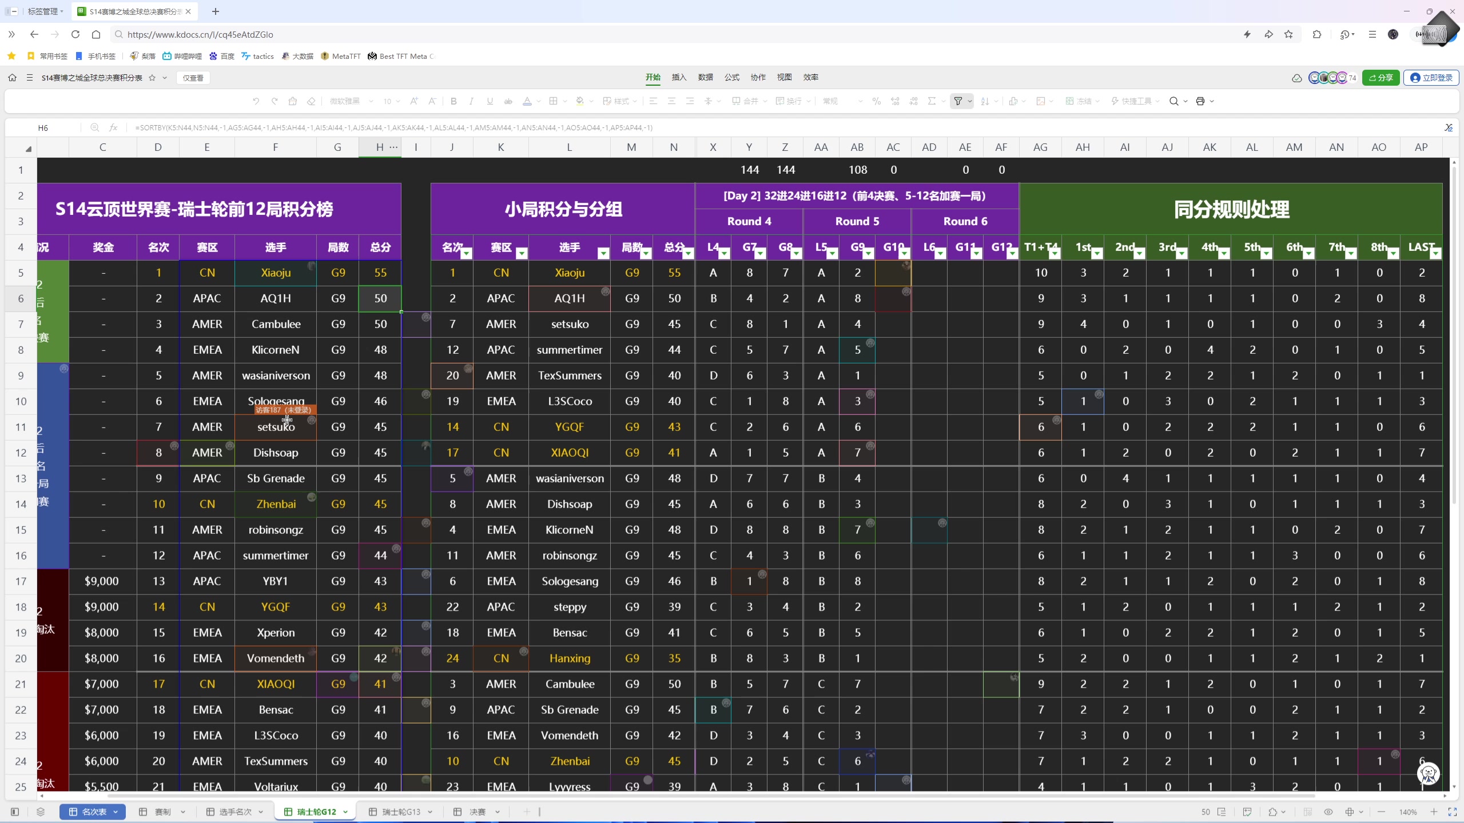Click the filter tool icon in toolbar
This screenshot has width=1464, height=823.
[x=958, y=101]
